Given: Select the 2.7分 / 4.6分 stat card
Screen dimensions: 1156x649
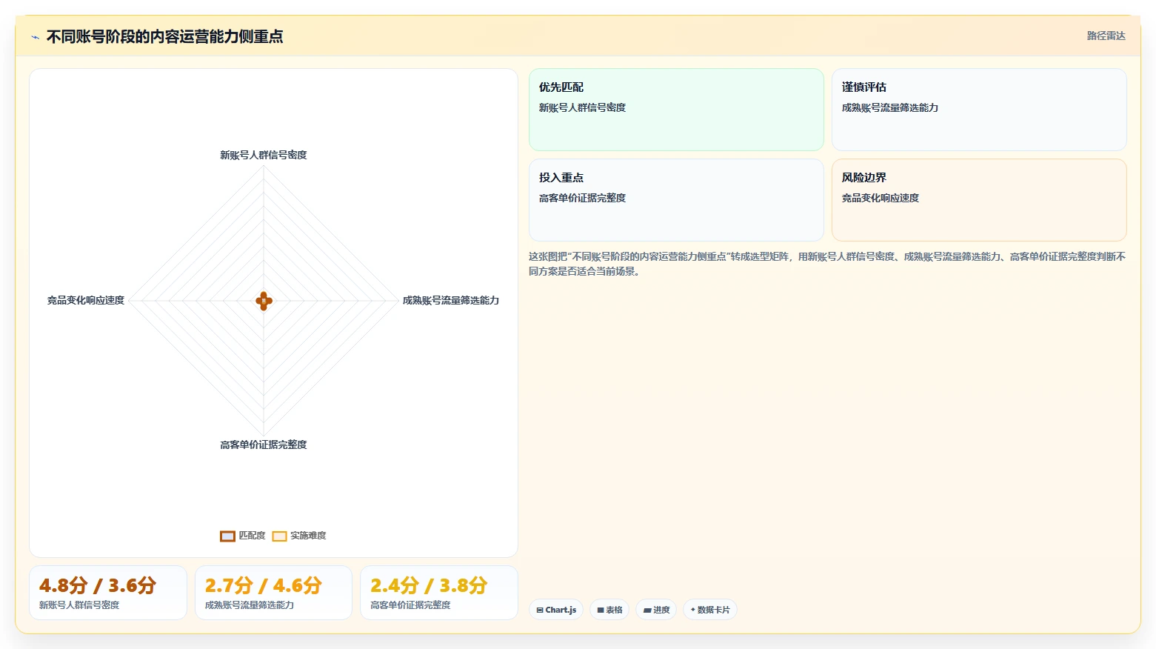Looking at the screenshot, I should click(x=273, y=593).
